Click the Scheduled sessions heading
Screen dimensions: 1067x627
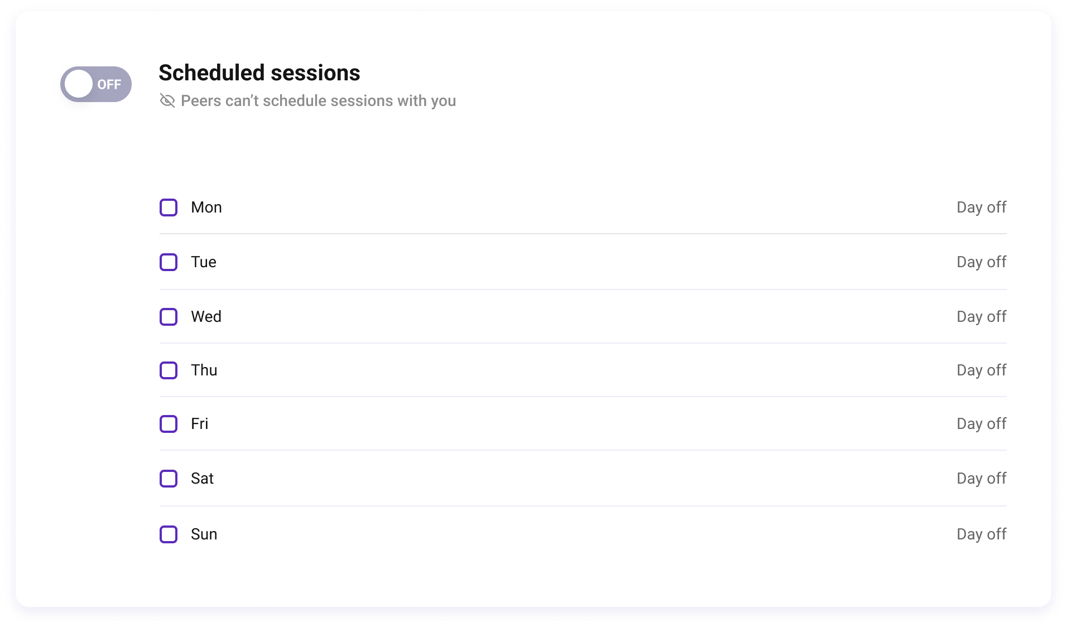tap(259, 73)
